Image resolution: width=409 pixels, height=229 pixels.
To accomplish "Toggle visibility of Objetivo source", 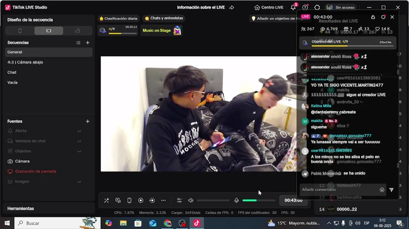I will pyautogui.click(x=79, y=151).
